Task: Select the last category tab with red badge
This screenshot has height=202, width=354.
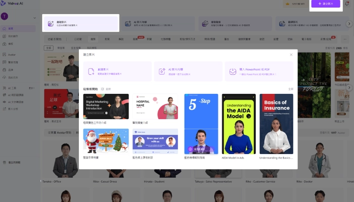Action: (x=326, y=39)
